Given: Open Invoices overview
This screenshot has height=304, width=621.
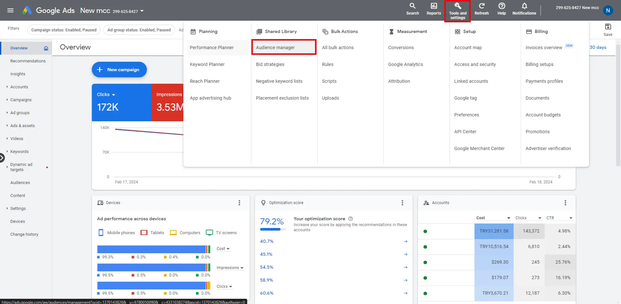Looking at the screenshot, I should point(544,48).
